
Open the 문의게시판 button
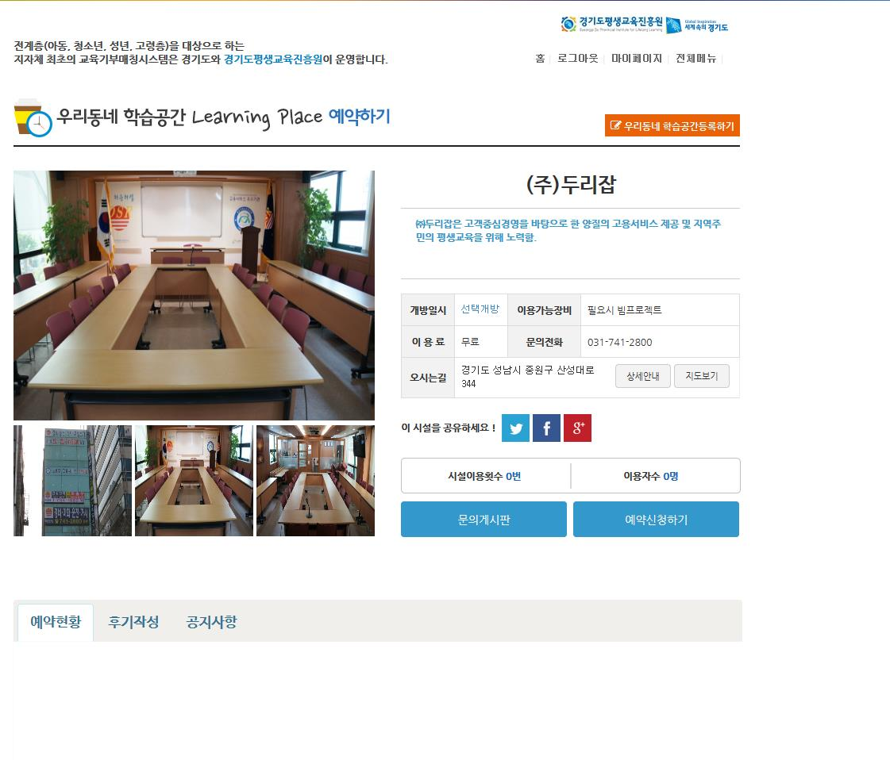pyautogui.click(x=484, y=519)
